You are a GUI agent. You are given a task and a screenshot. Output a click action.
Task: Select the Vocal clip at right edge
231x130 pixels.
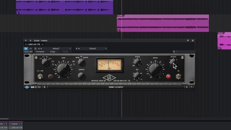coord(224,41)
